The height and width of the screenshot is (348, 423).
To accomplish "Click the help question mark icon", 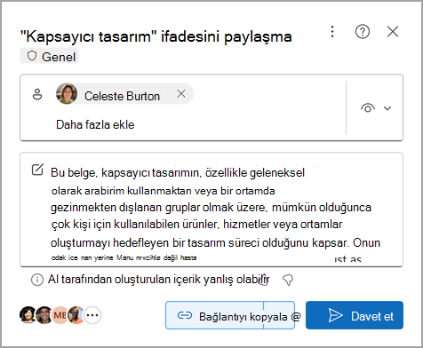I will coord(363,31).
